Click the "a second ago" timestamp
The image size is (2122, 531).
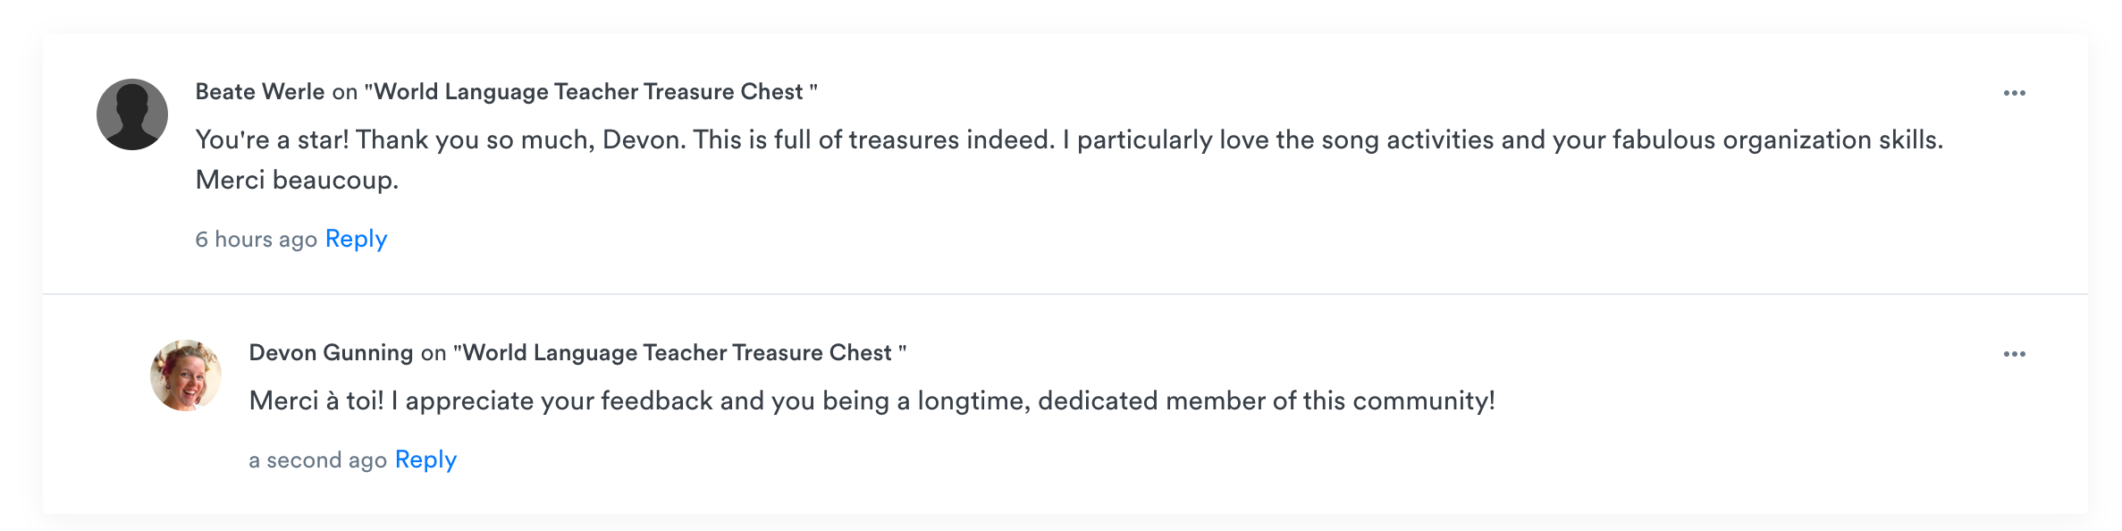pos(317,460)
